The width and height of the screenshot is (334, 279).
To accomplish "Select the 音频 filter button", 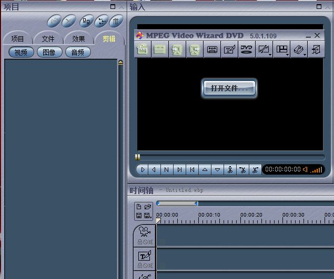I will pos(78,52).
